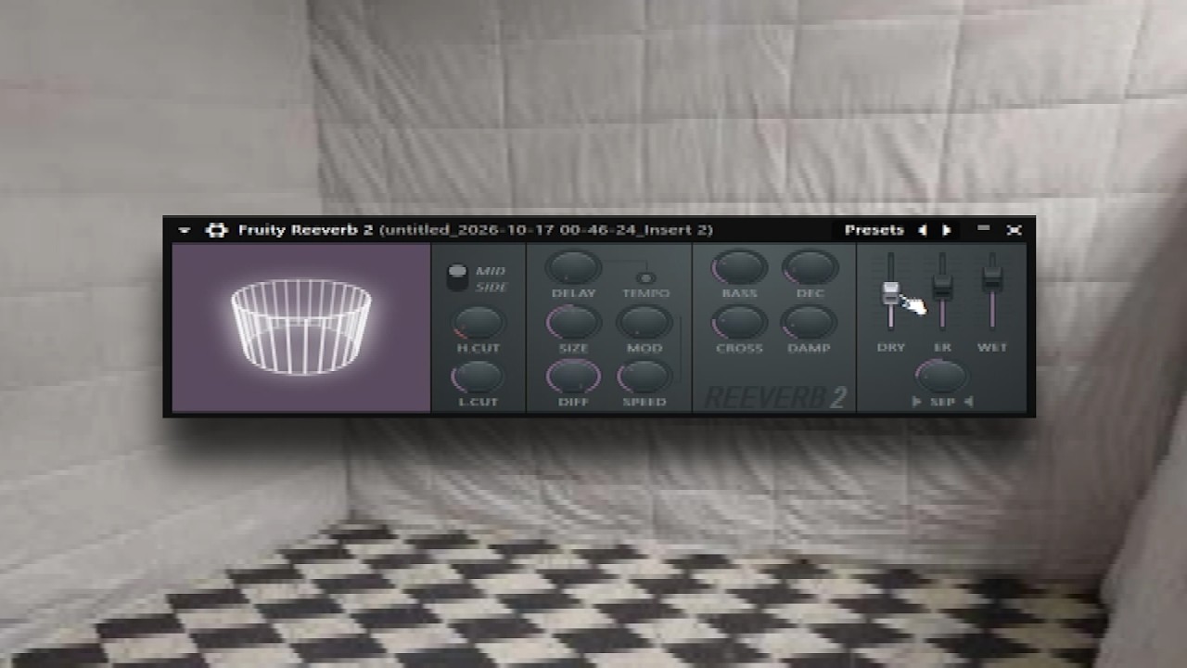Click the DRY level slider handle
The width and height of the screenshot is (1187, 668).
[x=891, y=293]
